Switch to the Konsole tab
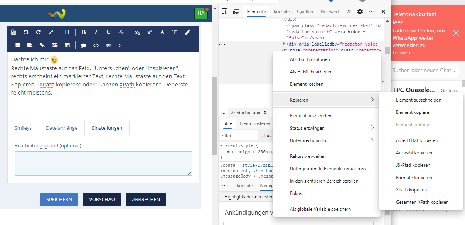 coord(281,12)
